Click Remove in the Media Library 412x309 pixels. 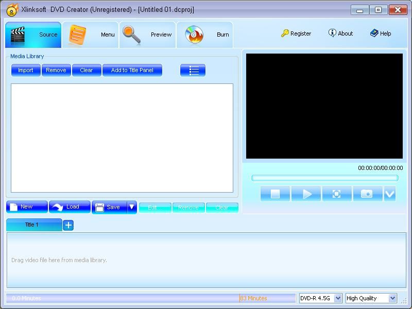56,70
